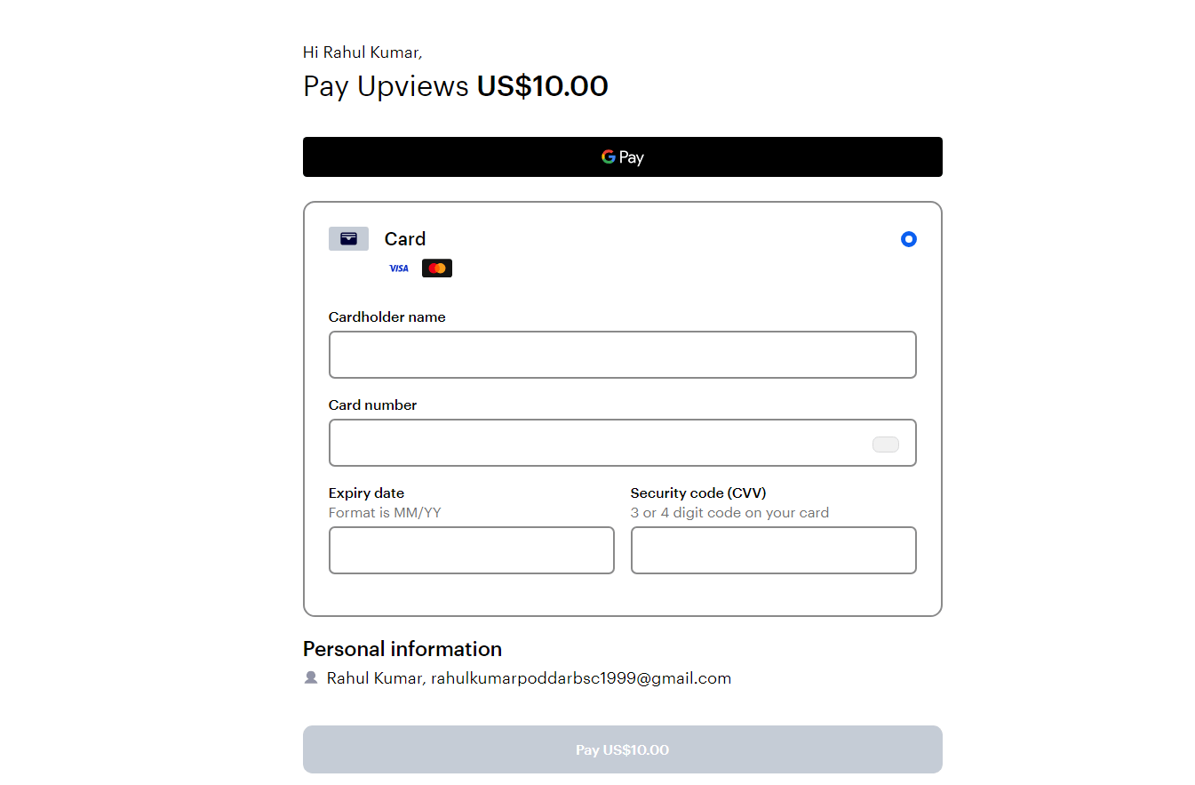The image size is (1195, 785).
Task: Click the "Pay Upviews US$10.00" heading
Action: [x=455, y=86]
